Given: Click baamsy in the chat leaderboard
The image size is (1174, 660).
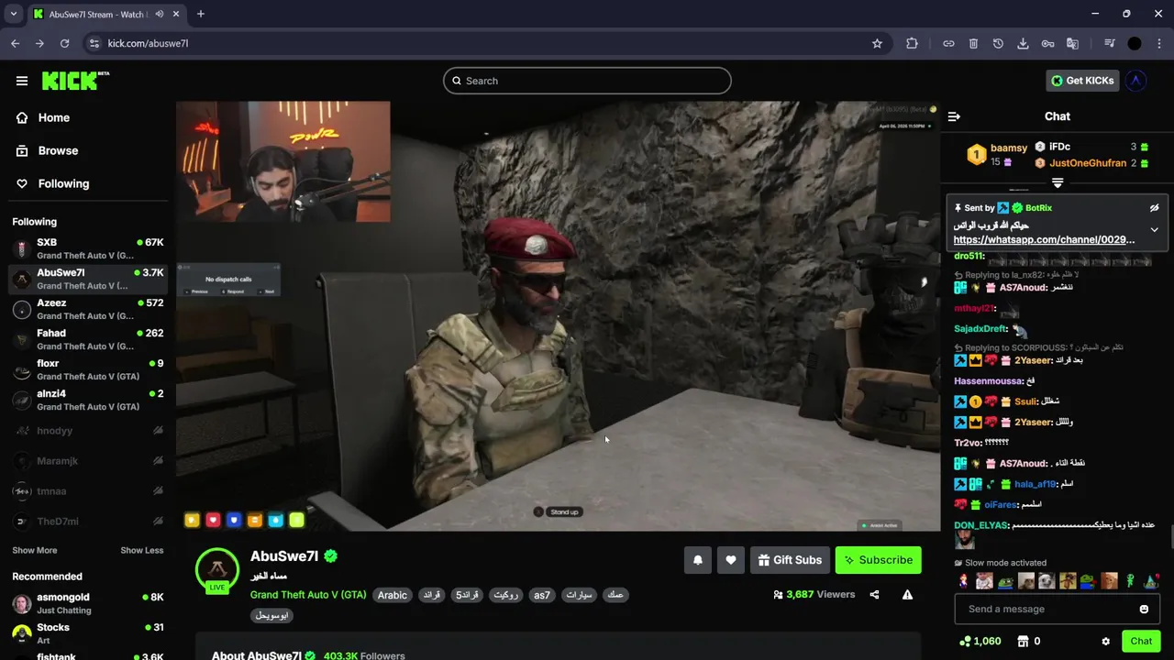Looking at the screenshot, I should [x=1009, y=148].
